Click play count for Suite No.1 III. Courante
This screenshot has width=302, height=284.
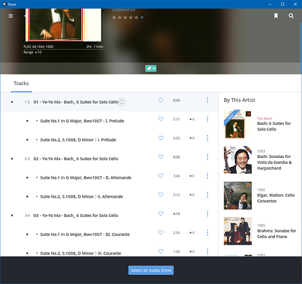[x=192, y=233]
